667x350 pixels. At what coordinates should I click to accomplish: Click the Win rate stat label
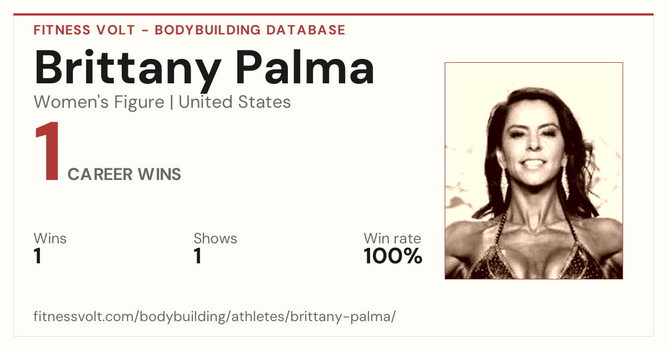392,239
